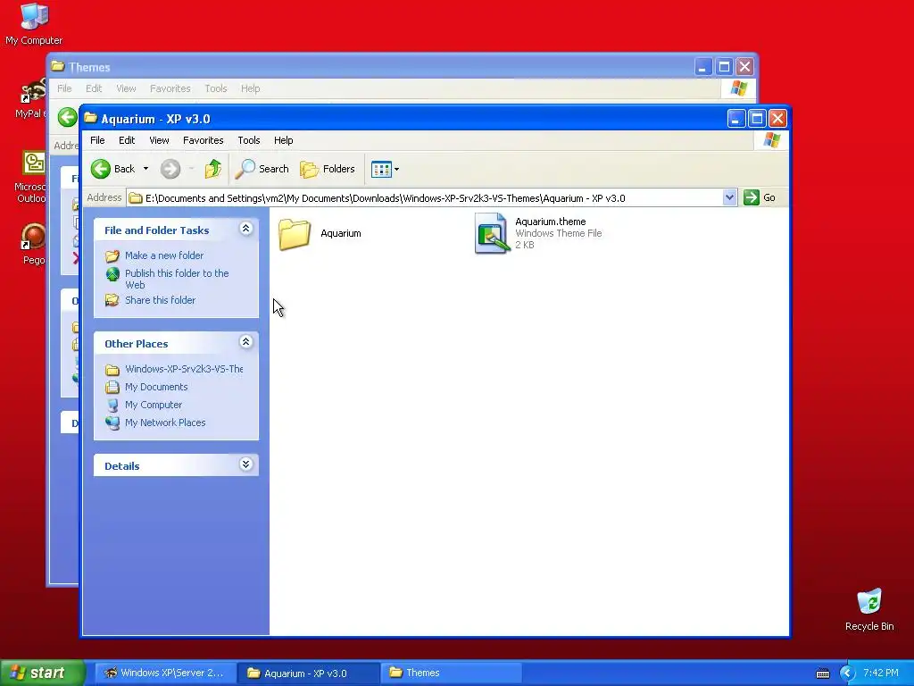The width and height of the screenshot is (914, 686).
Task: Click Make a new folder link
Action: [164, 255]
